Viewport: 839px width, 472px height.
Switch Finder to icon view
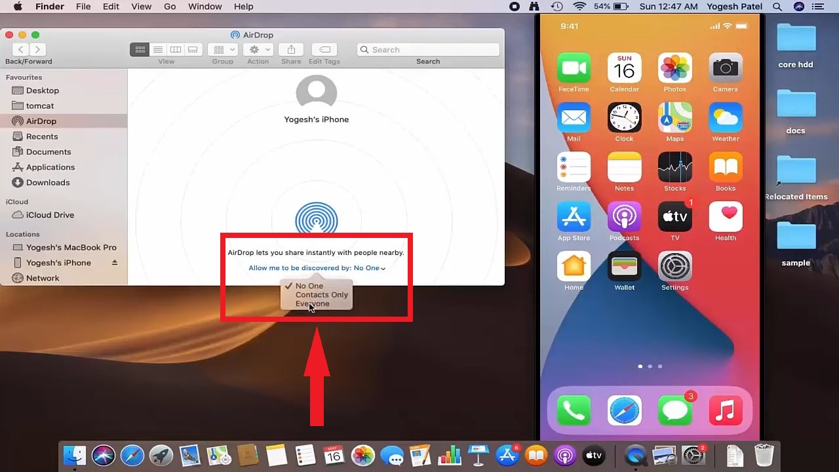[140, 50]
